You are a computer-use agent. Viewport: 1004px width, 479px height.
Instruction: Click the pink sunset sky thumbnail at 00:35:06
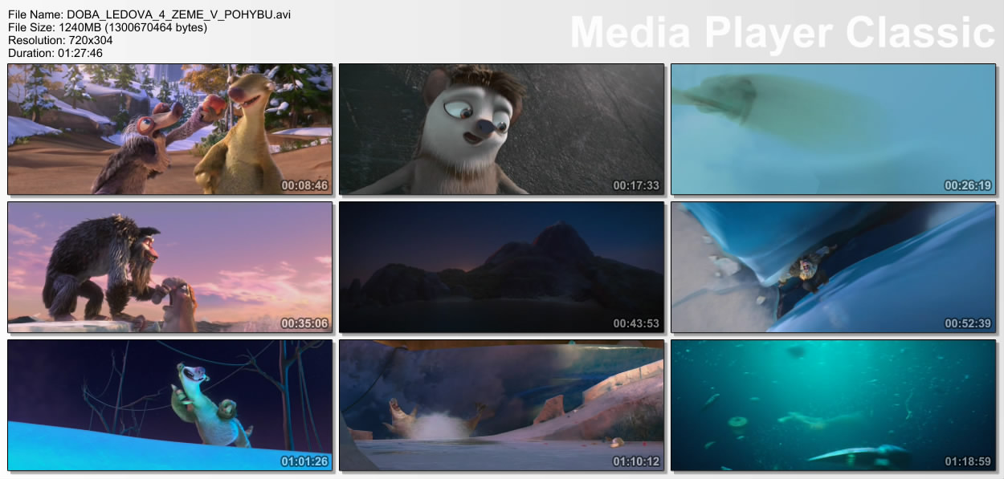[x=169, y=266]
